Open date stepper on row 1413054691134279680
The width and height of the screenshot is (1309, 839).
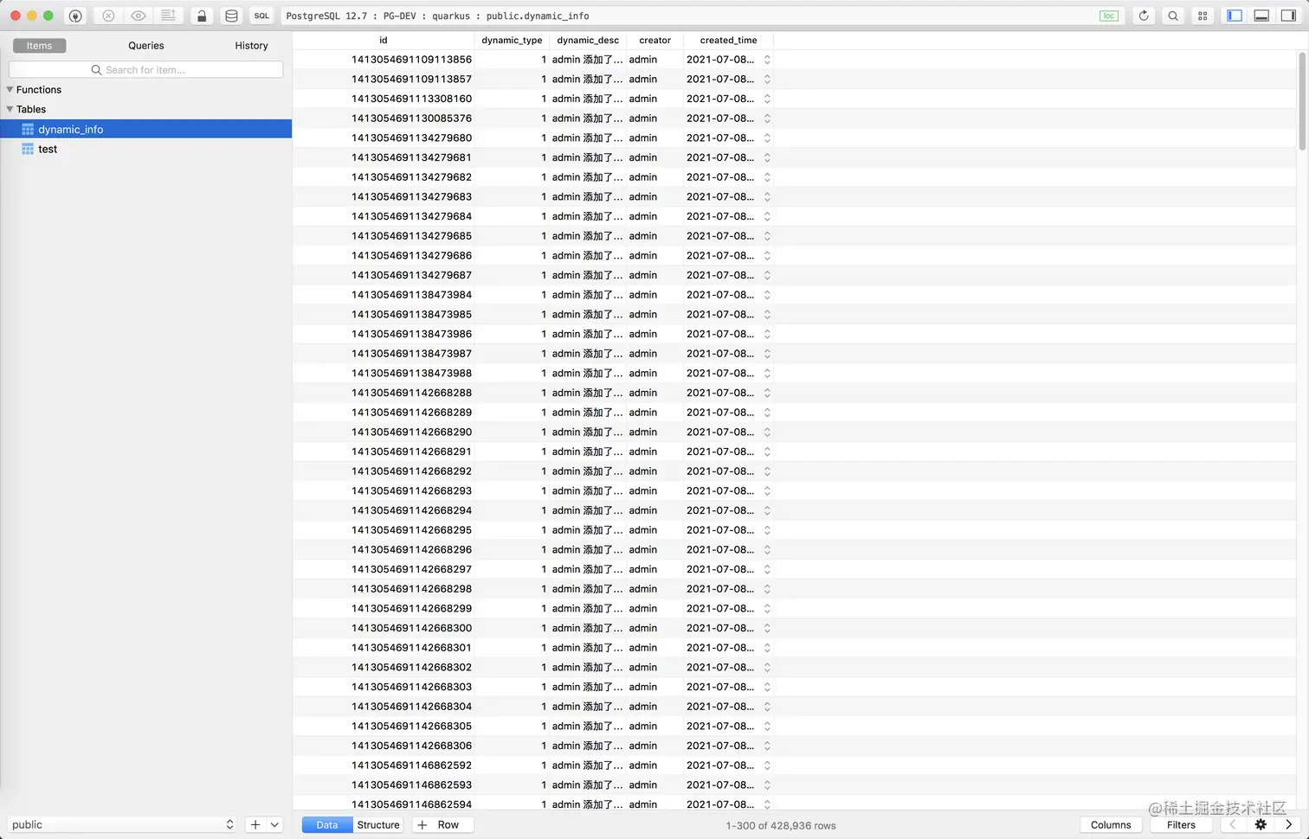point(767,138)
